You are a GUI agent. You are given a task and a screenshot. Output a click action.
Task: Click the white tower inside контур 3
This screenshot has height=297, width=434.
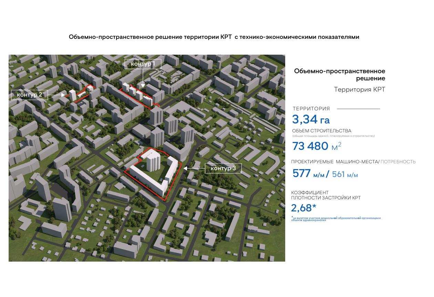click(x=152, y=162)
